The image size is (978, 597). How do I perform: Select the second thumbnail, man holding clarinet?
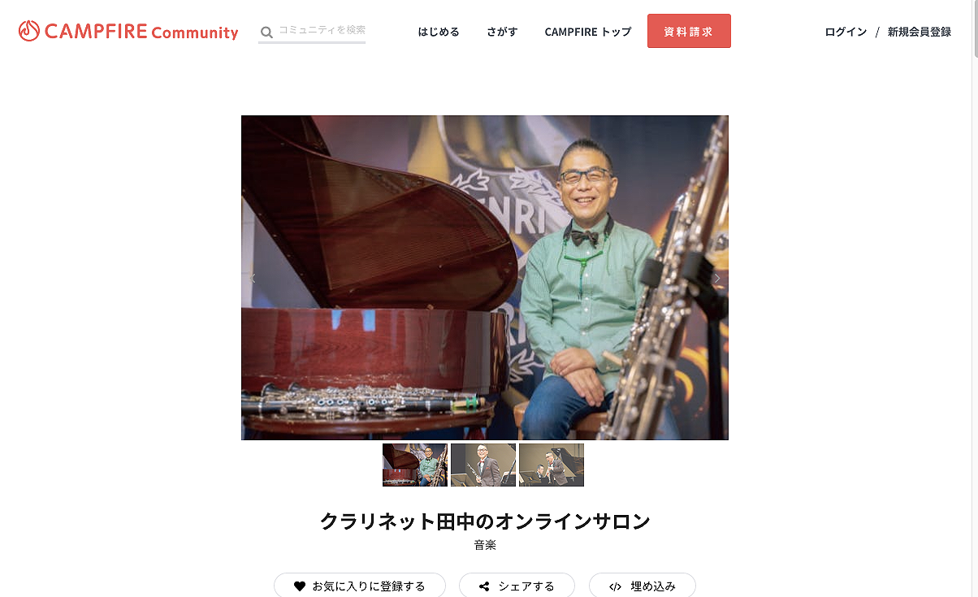point(483,465)
